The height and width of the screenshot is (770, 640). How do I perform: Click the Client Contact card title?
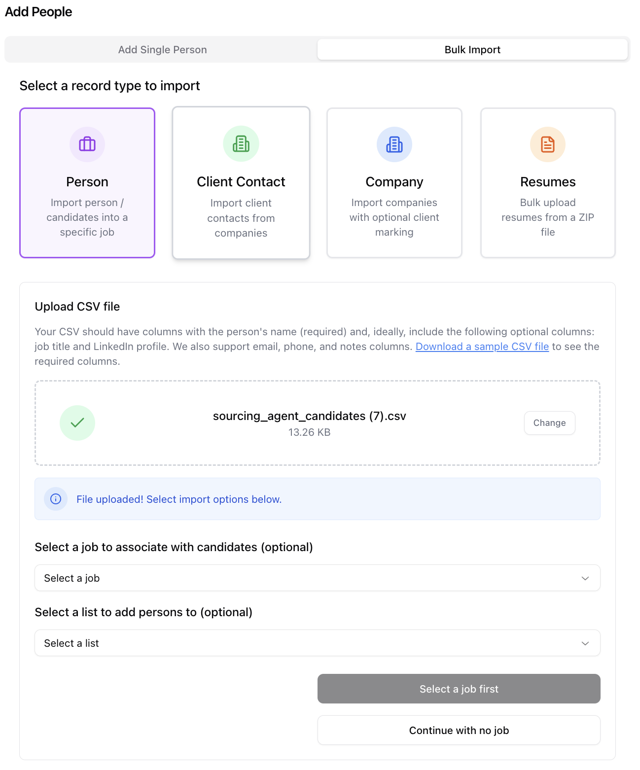(241, 182)
